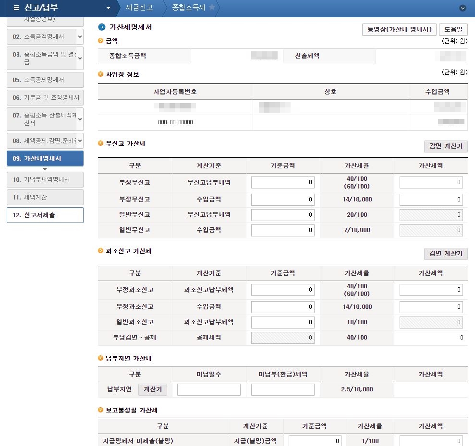Click 기준금액 field for 부정무신고 수입금액

coord(282,200)
